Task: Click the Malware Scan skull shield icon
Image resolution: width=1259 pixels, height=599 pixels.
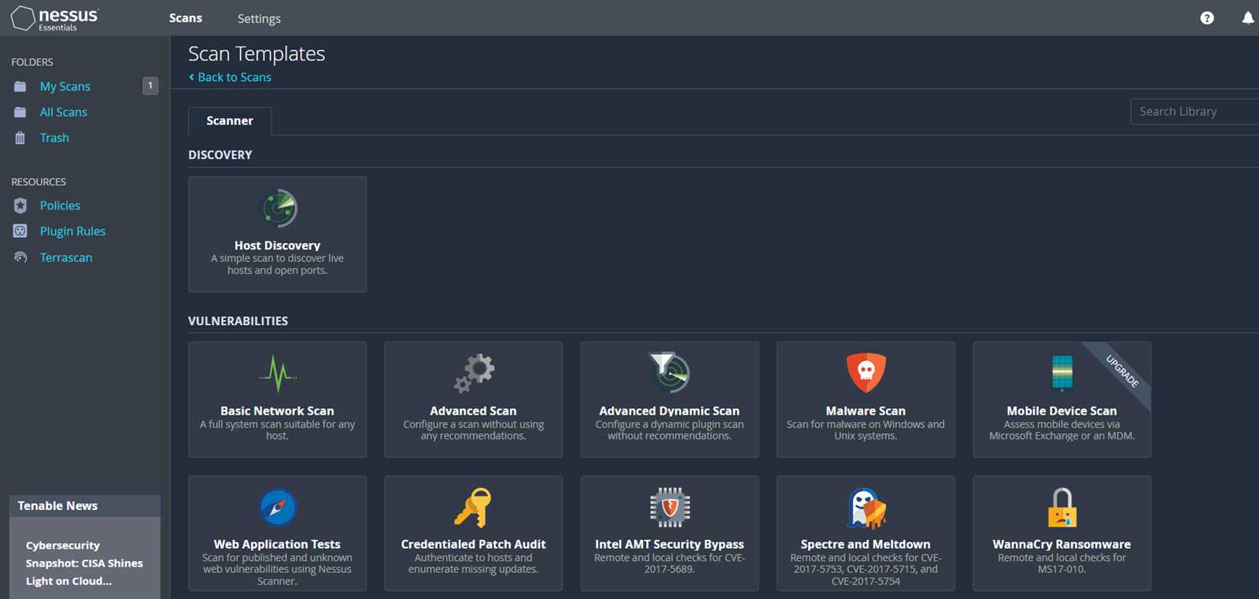Action: [866, 372]
